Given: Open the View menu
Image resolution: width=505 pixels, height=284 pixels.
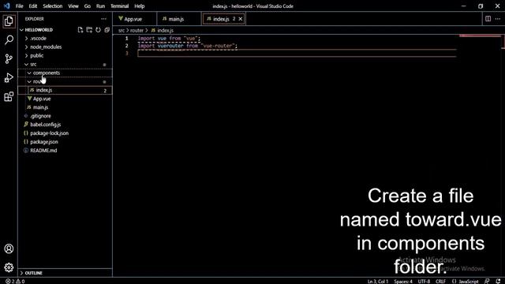Looking at the screenshot, I should (73, 6).
